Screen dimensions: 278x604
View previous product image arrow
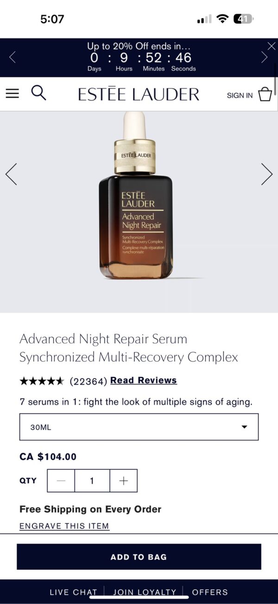(11, 174)
